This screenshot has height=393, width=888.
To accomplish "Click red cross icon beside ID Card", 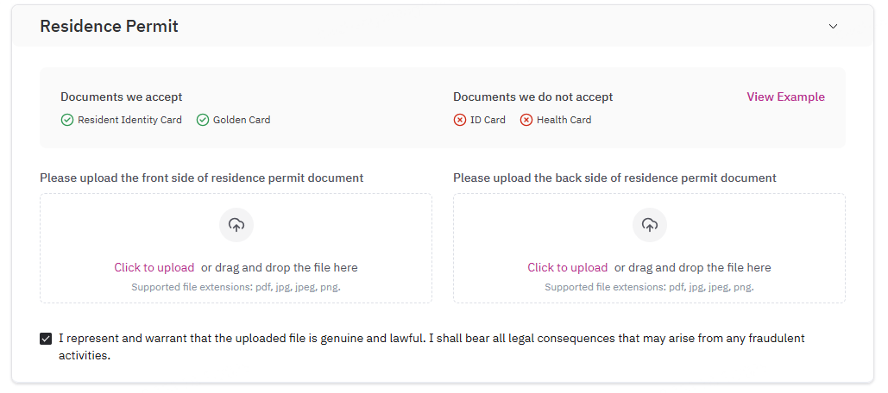I will [x=459, y=120].
